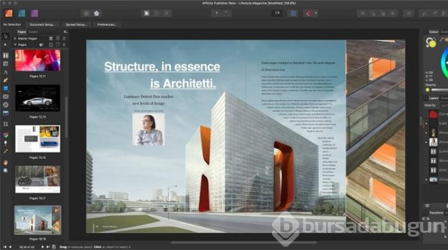Viewport: 448px width, 250px height.
Task: Select the Pages 18,19 thumbnail
Action: point(38,220)
